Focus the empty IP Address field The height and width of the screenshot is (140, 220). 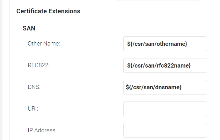point(165,130)
